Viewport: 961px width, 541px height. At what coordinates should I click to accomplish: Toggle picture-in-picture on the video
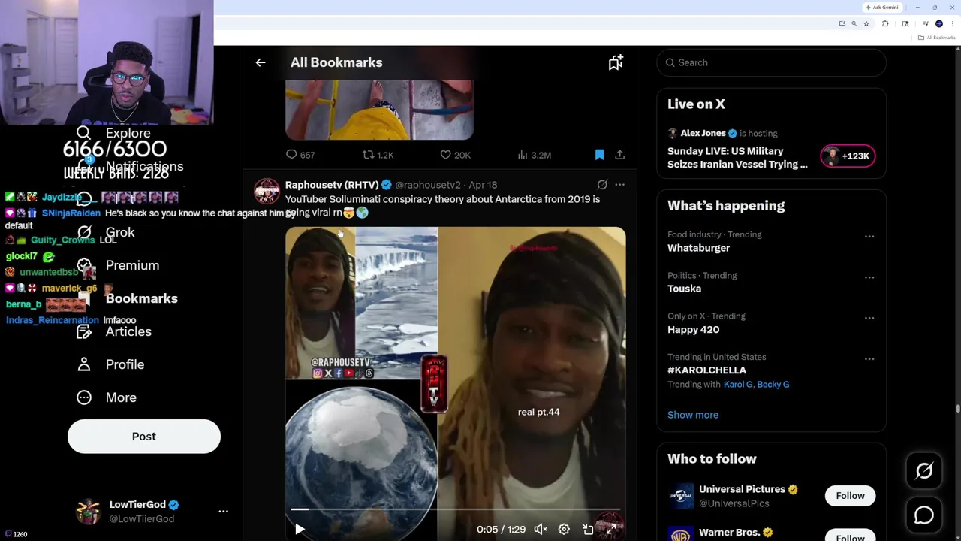click(x=588, y=529)
